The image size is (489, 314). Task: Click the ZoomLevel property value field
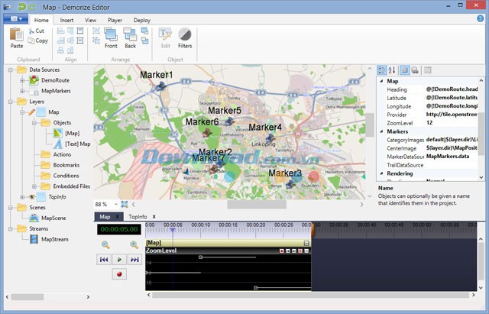(451, 122)
